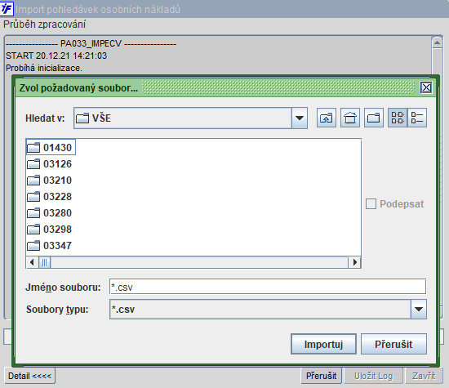The width and height of the screenshot is (449, 388).
Task: Switch to Details view icon
Action: 417,118
